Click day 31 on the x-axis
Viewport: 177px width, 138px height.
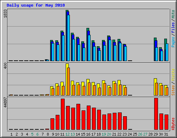[166, 134]
